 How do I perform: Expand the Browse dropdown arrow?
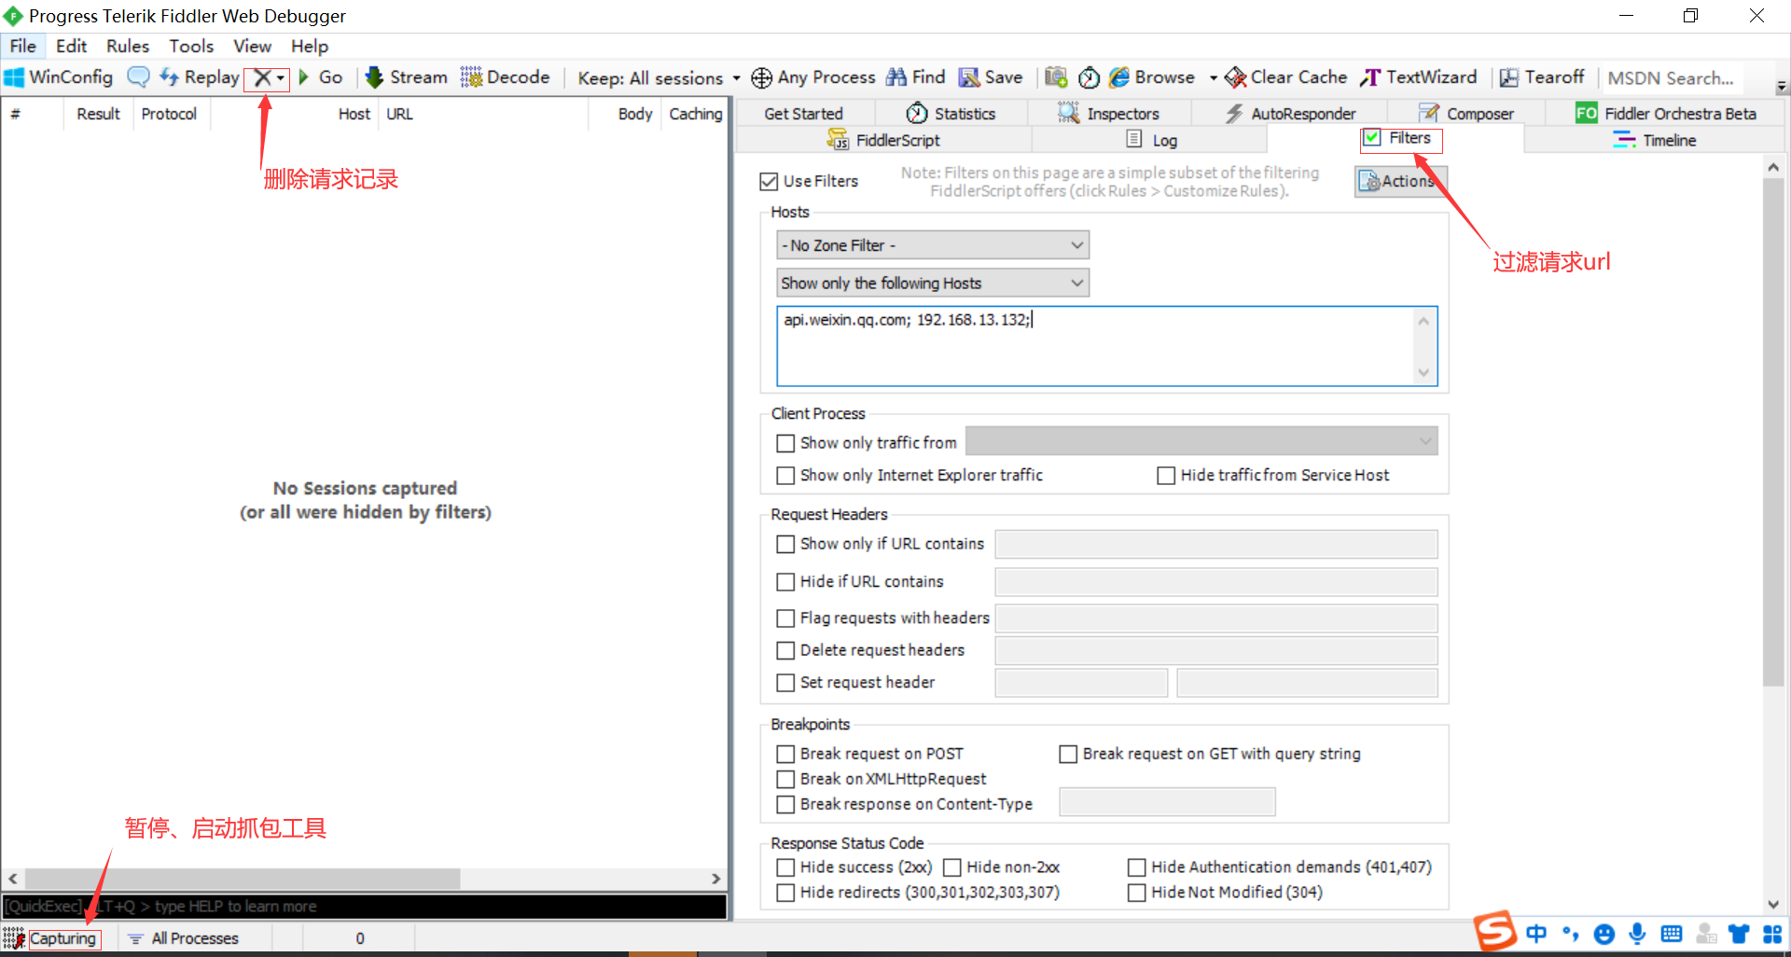1213,78
